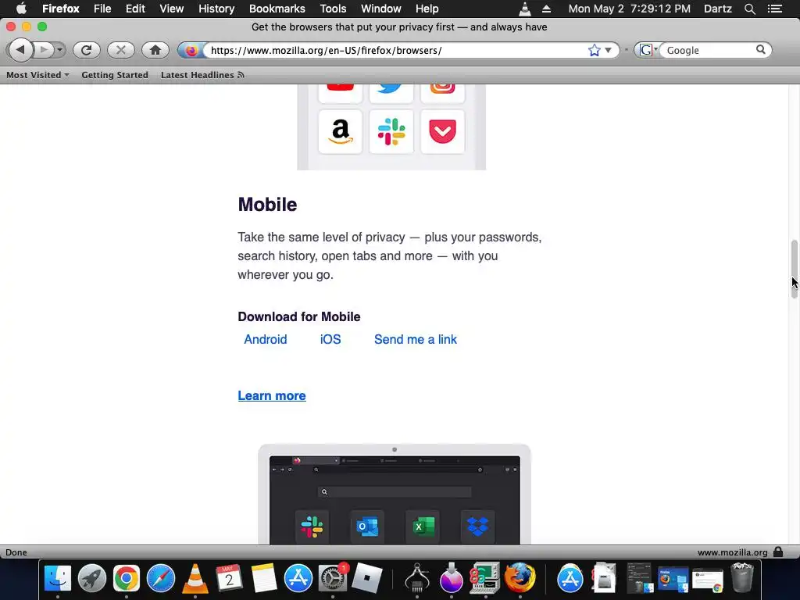Viewport: 800px width, 600px height.
Task: Open System Information calipers icon in dock
Action: [417, 578]
